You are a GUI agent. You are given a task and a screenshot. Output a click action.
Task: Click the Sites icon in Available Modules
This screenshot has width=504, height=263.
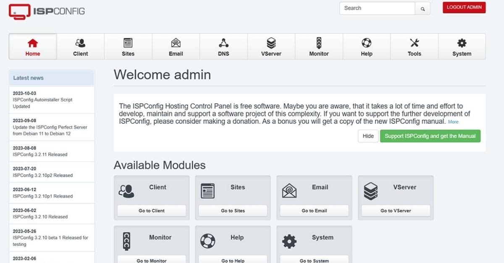(x=207, y=191)
